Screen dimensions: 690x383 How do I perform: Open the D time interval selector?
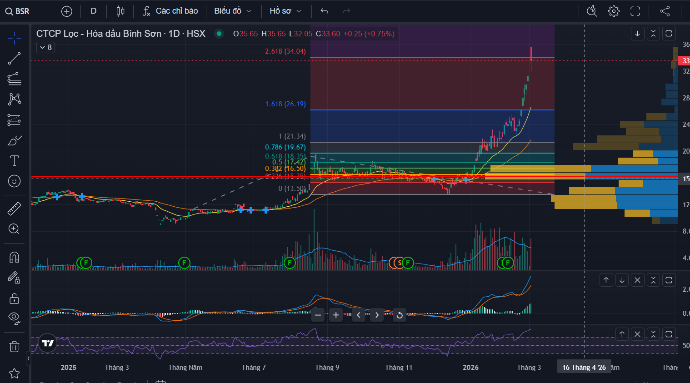[x=94, y=11]
